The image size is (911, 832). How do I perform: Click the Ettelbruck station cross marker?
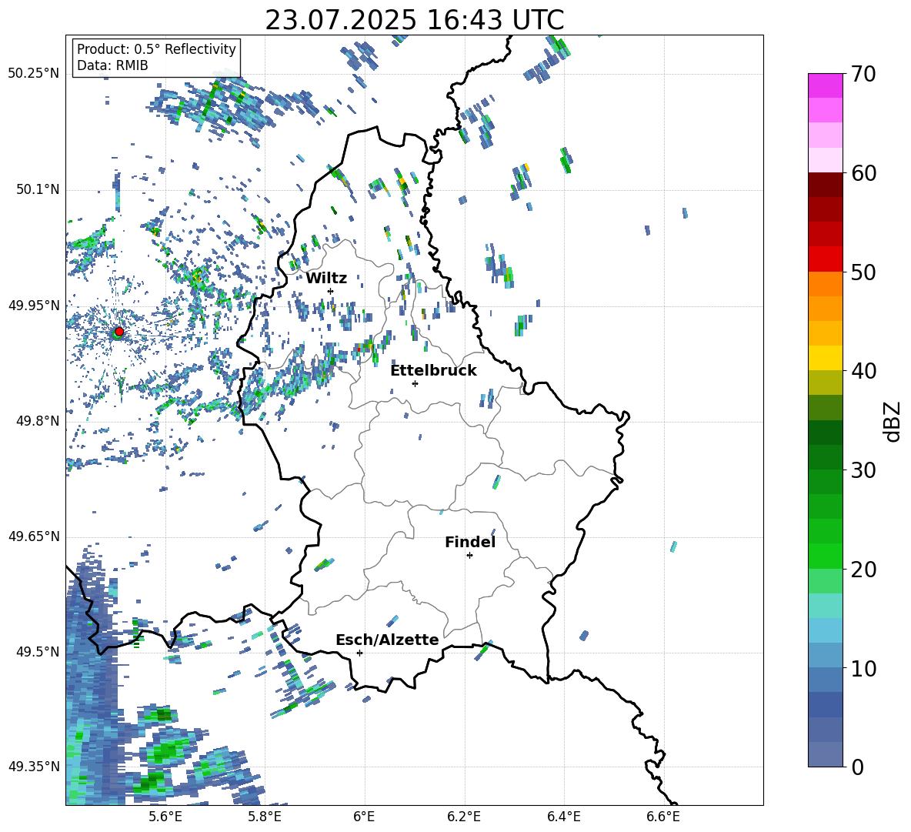click(415, 383)
